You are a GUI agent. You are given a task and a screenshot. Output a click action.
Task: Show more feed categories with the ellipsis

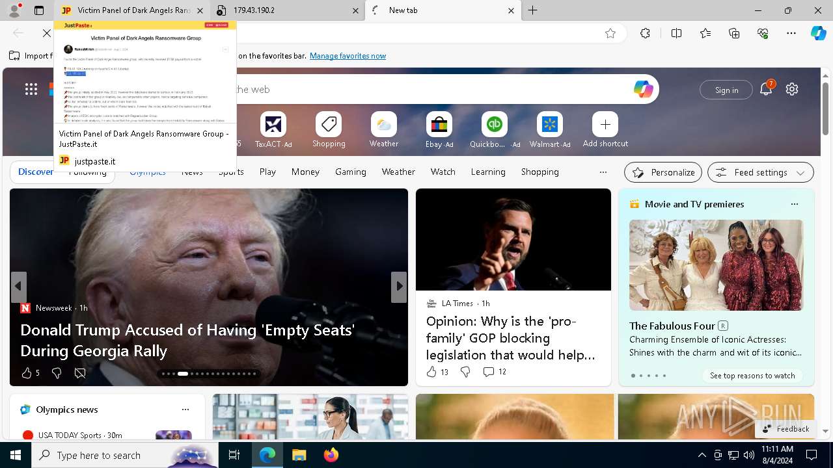(x=603, y=172)
